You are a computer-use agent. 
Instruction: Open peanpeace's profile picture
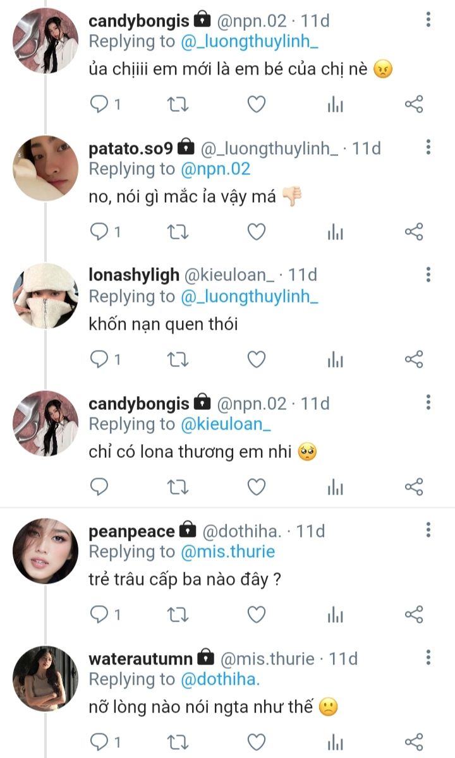pyautogui.click(x=45, y=551)
